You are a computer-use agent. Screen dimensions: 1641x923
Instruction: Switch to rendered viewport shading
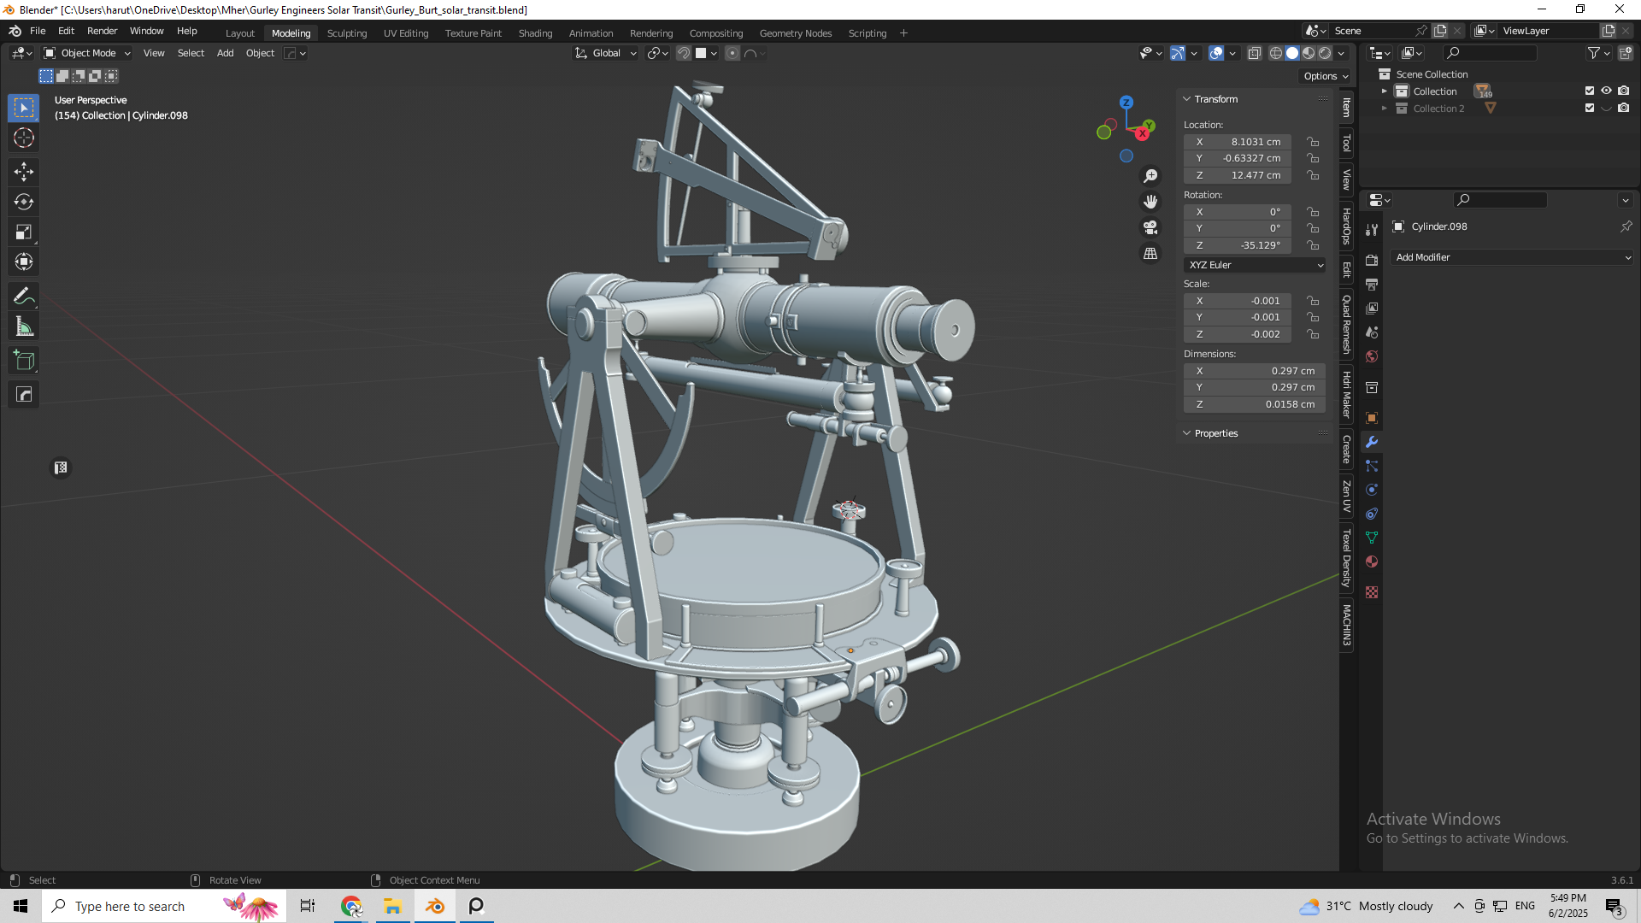click(1325, 53)
